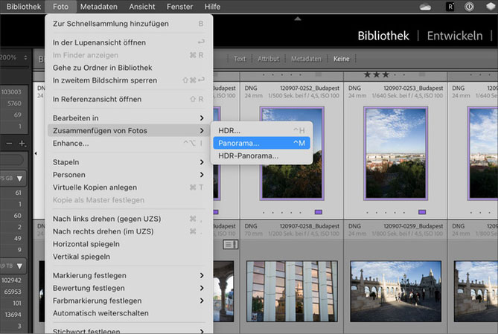Screen dimensions: 498x334
Task: Click the minus button in left panel
Action: tap(9, 144)
